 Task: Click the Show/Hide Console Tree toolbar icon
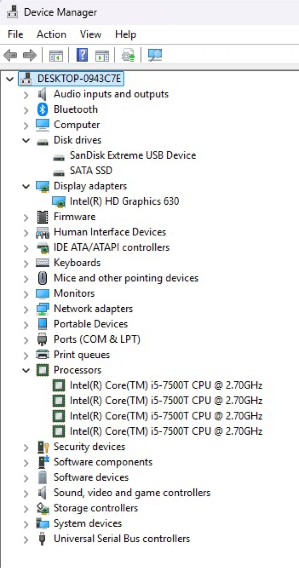56,56
